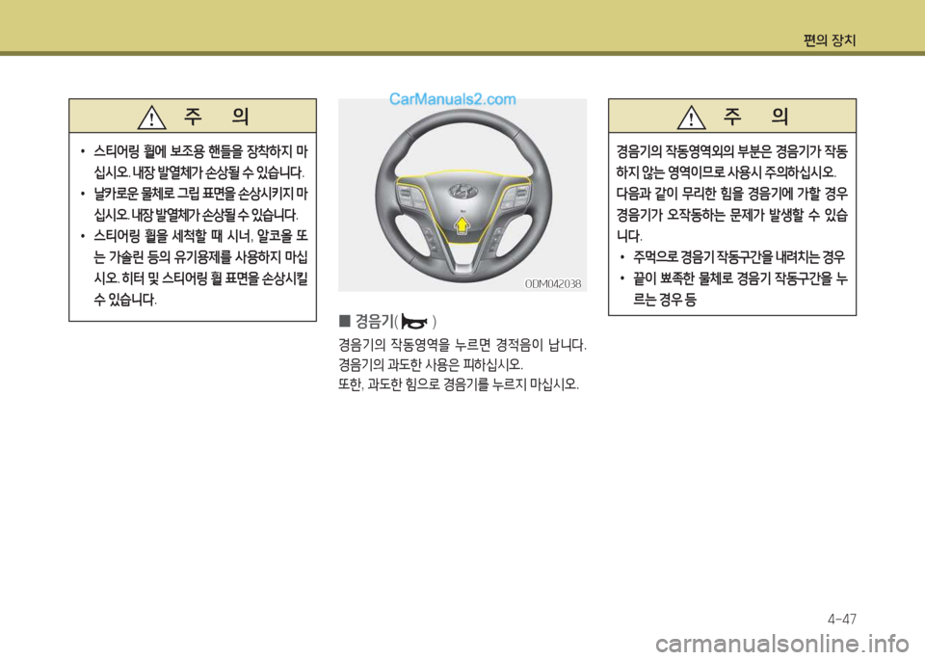Click the page number 4-47
This screenshot has width=925, height=660.
pos(842,619)
